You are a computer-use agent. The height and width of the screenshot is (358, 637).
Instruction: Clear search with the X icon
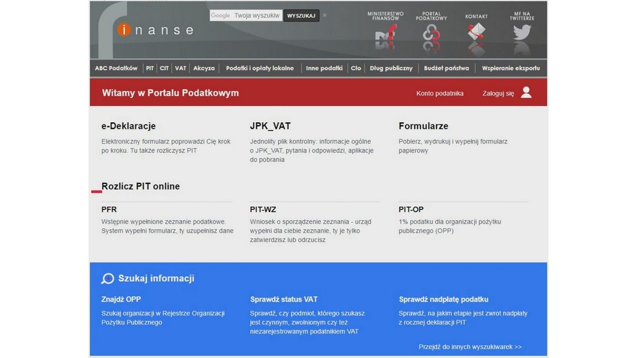pos(325,16)
